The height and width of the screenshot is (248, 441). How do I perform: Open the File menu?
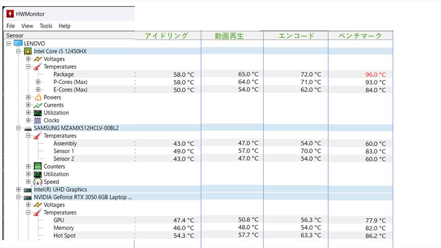11,26
